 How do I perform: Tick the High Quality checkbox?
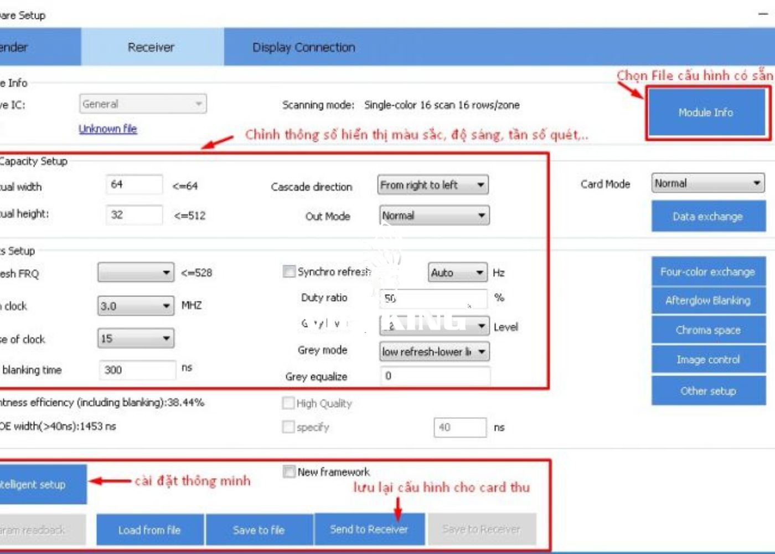tap(288, 403)
